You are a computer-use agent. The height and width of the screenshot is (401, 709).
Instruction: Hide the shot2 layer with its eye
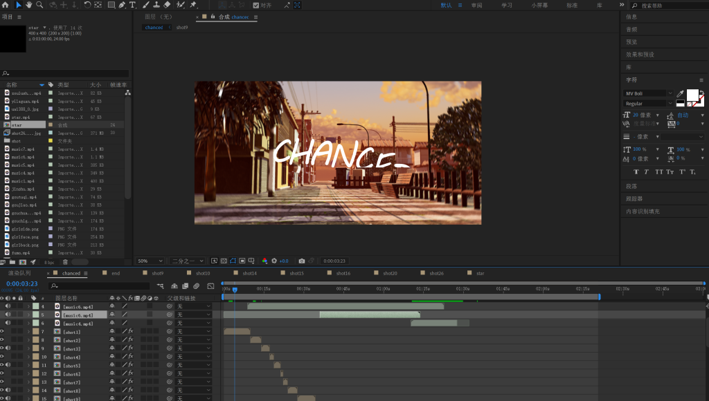pyautogui.click(x=2, y=339)
